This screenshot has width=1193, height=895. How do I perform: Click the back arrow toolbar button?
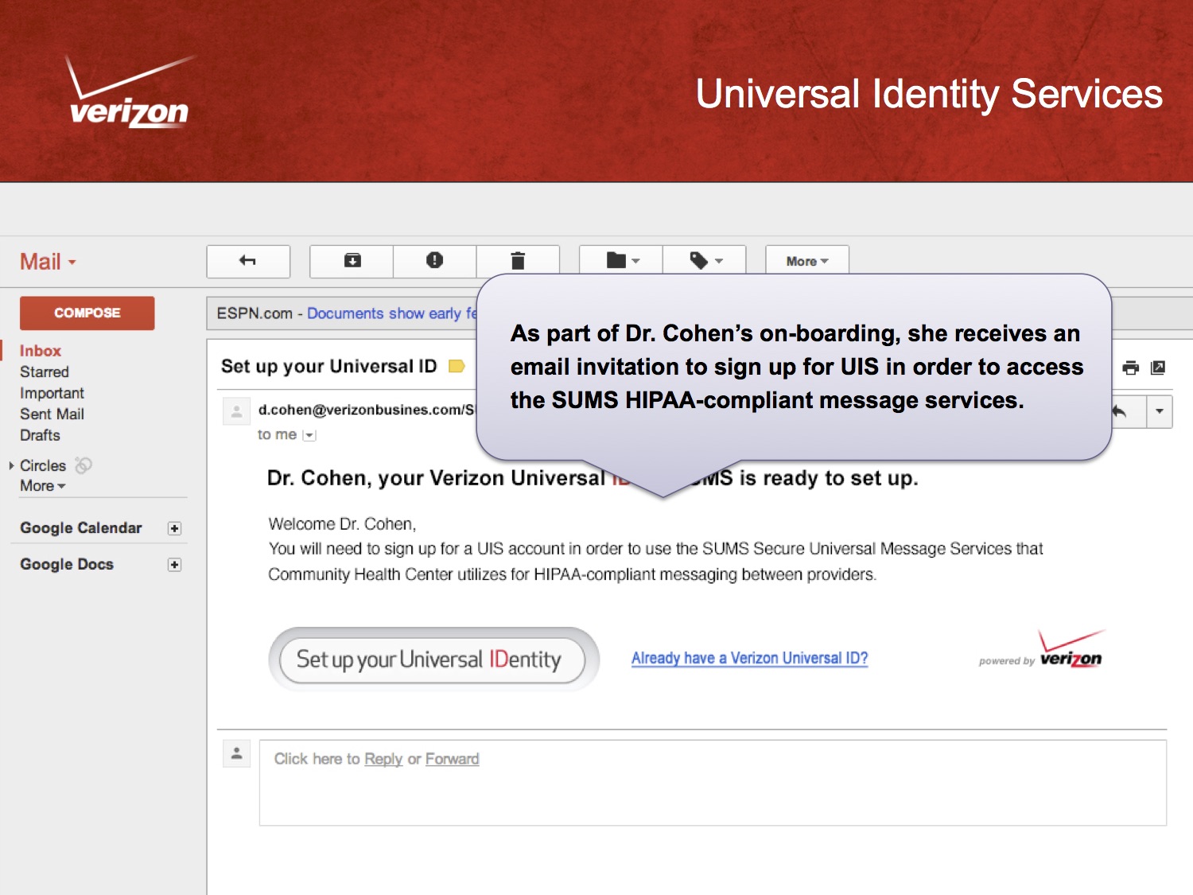point(248,261)
